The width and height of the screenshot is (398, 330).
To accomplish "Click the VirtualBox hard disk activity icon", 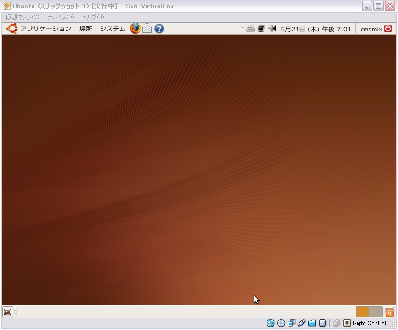I will point(270,323).
